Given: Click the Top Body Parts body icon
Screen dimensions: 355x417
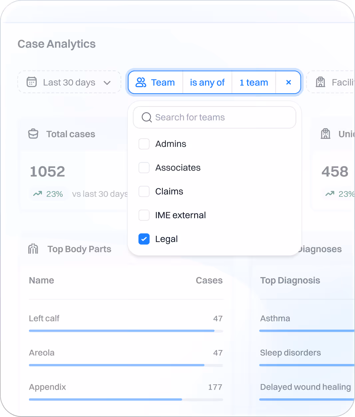Looking at the screenshot, I should pyautogui.click(x=33, y=249).
